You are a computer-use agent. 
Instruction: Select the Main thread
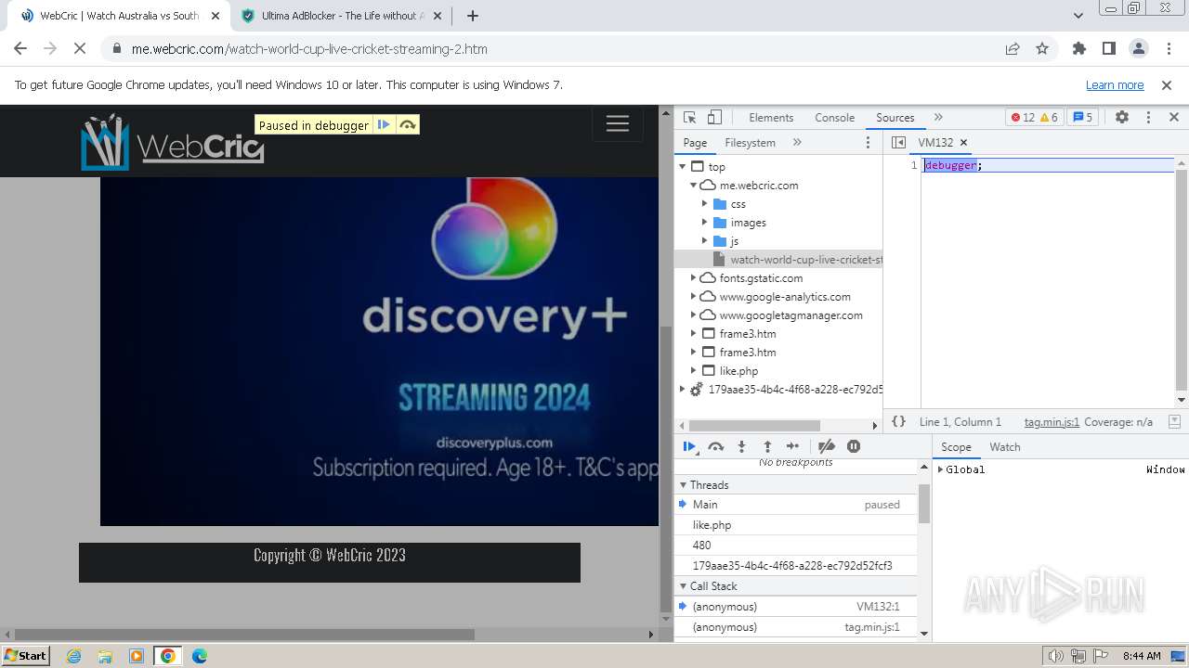pyautogui.click(x=796, y=505)
